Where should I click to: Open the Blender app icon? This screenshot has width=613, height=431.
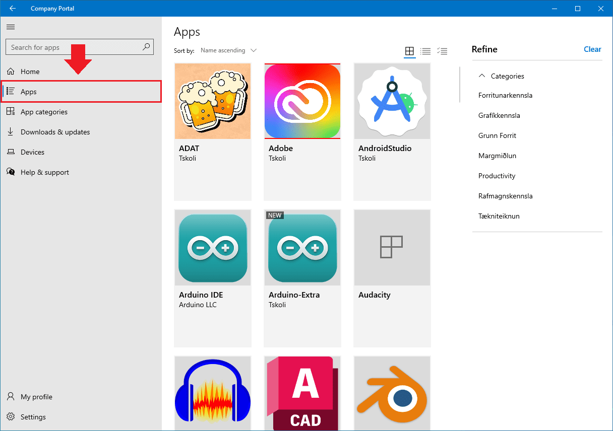pos(392,393)
